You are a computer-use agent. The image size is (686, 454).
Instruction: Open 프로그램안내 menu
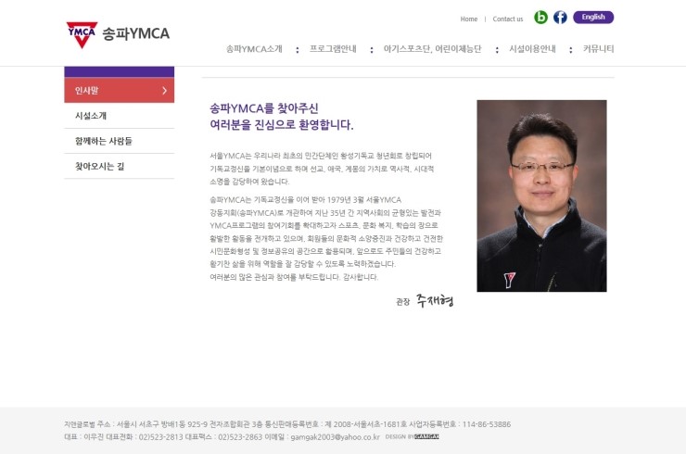tap(333, 49)
